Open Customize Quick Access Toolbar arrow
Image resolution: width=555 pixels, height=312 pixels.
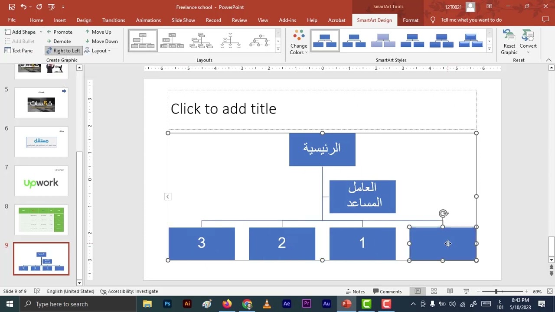63,7
